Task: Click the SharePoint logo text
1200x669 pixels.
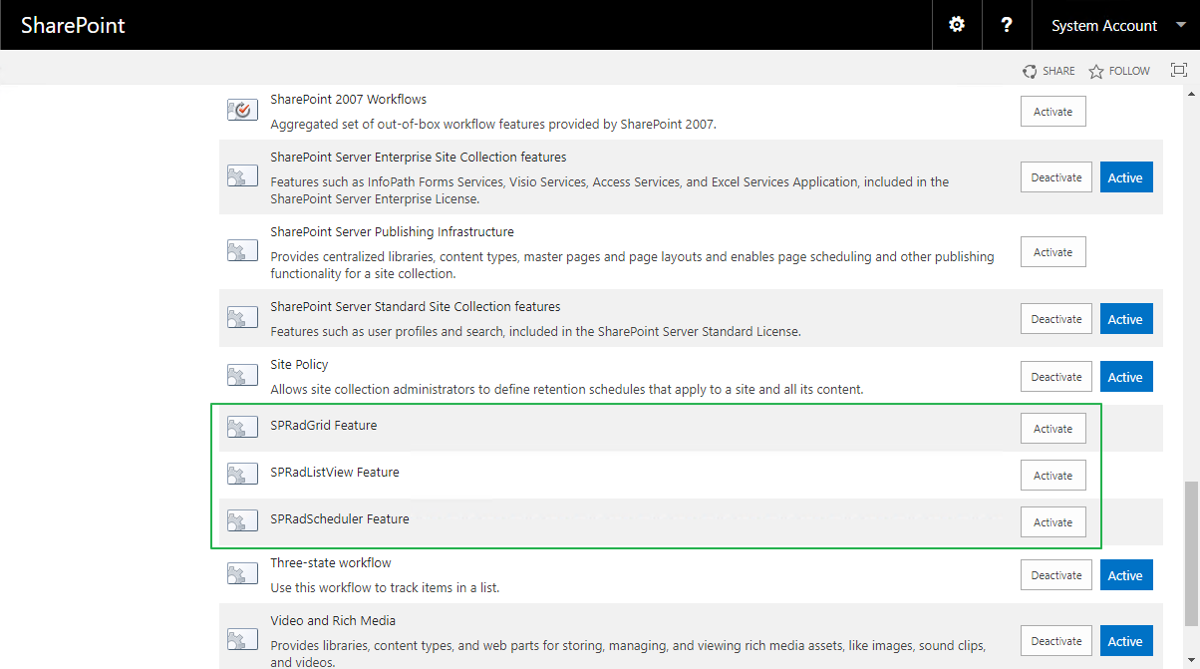Action: 73,25
